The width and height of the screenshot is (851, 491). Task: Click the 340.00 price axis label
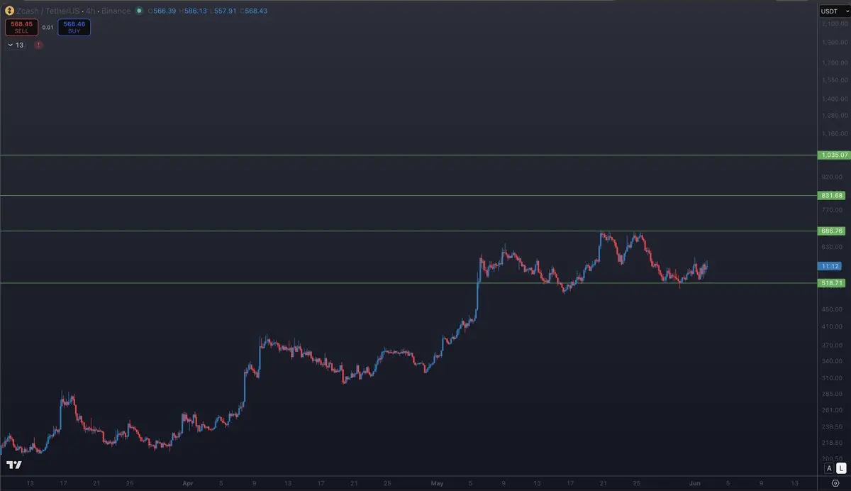(833, 360)
